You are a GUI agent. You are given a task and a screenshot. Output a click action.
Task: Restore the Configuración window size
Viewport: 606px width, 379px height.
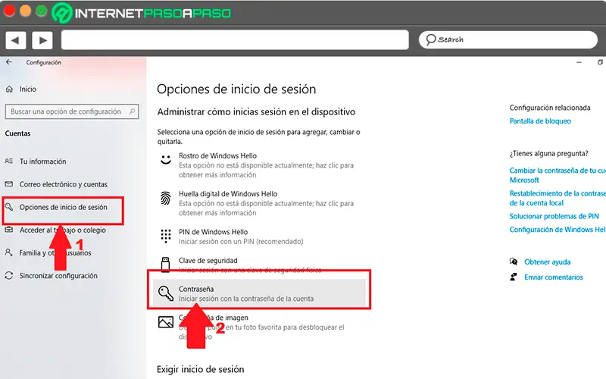click(600, 62)
